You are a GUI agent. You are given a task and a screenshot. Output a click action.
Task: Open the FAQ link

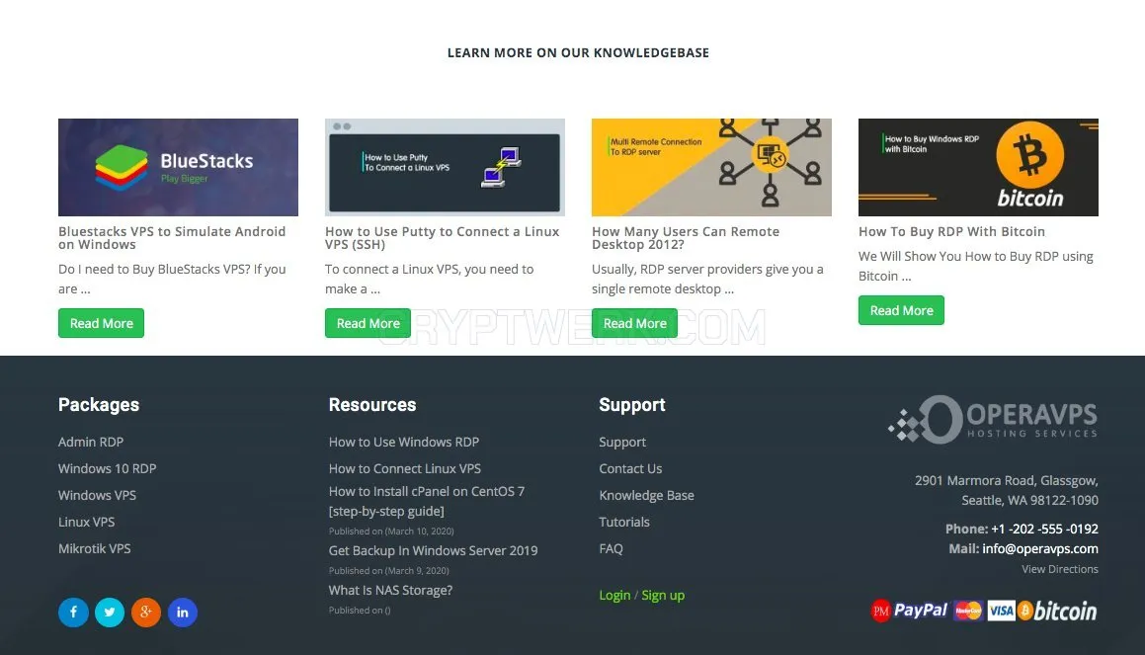(612, 548)
